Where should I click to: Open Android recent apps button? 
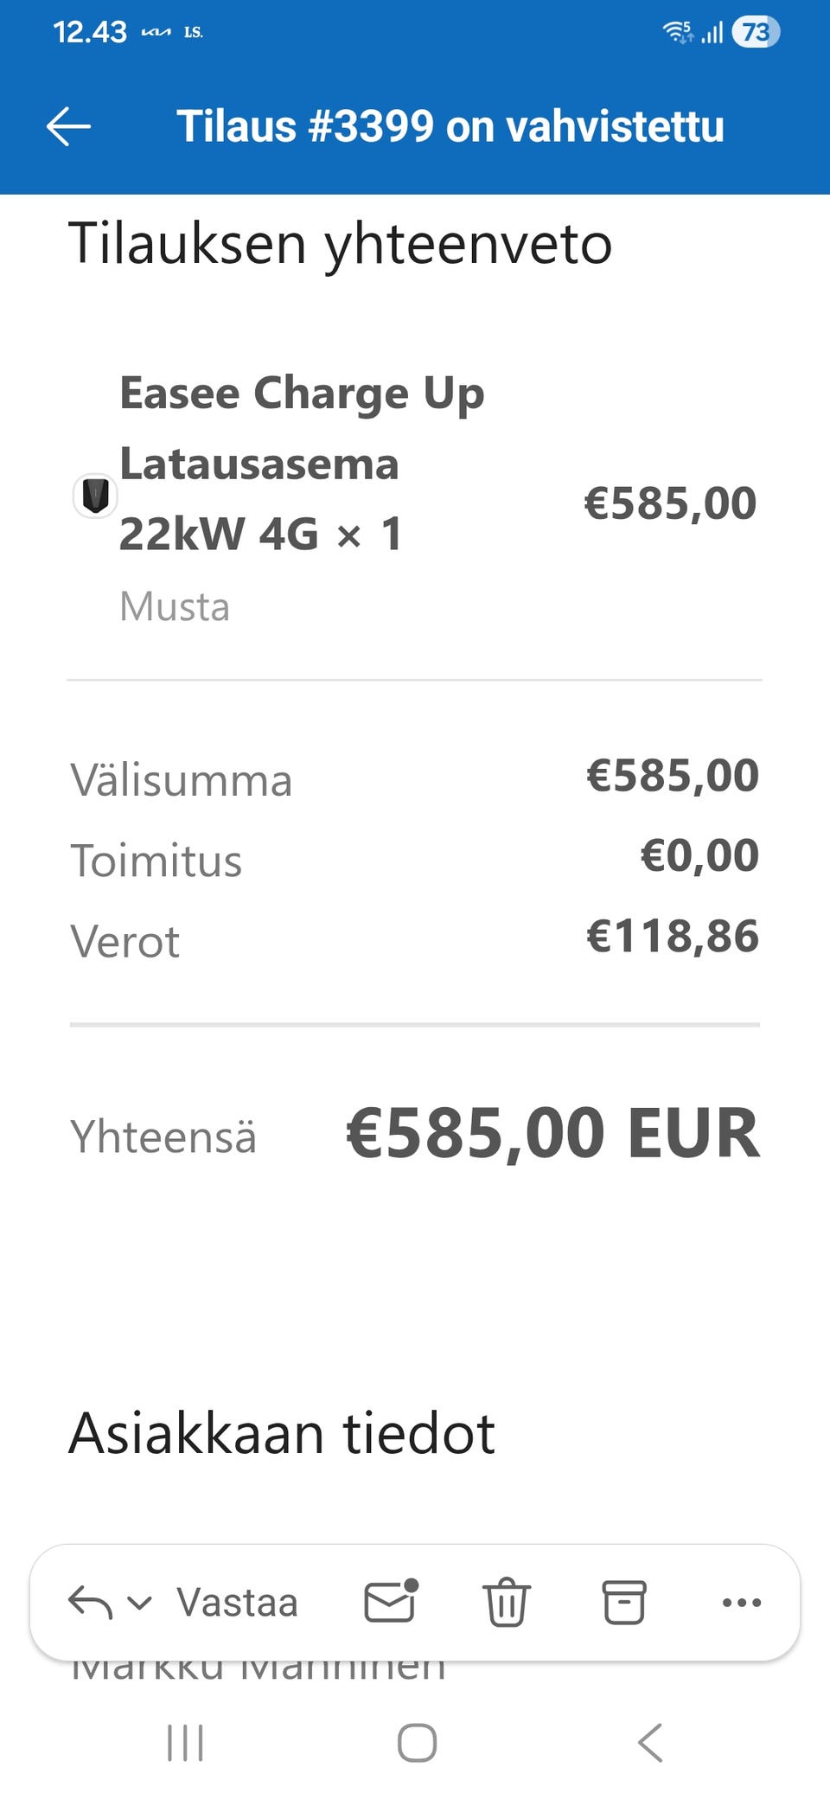click(185, 1743)
